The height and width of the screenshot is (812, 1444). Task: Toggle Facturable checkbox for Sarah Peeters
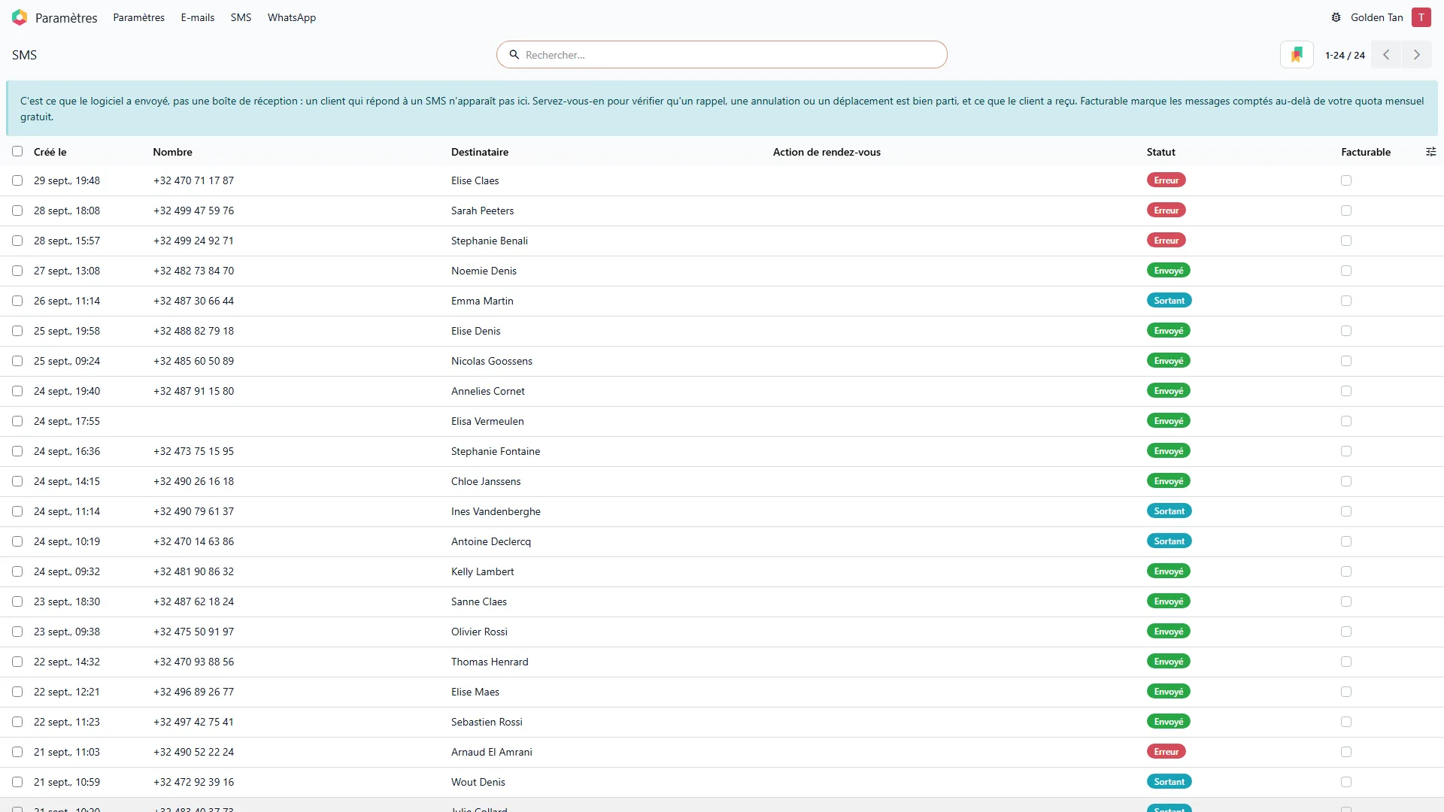point(1346,211)
